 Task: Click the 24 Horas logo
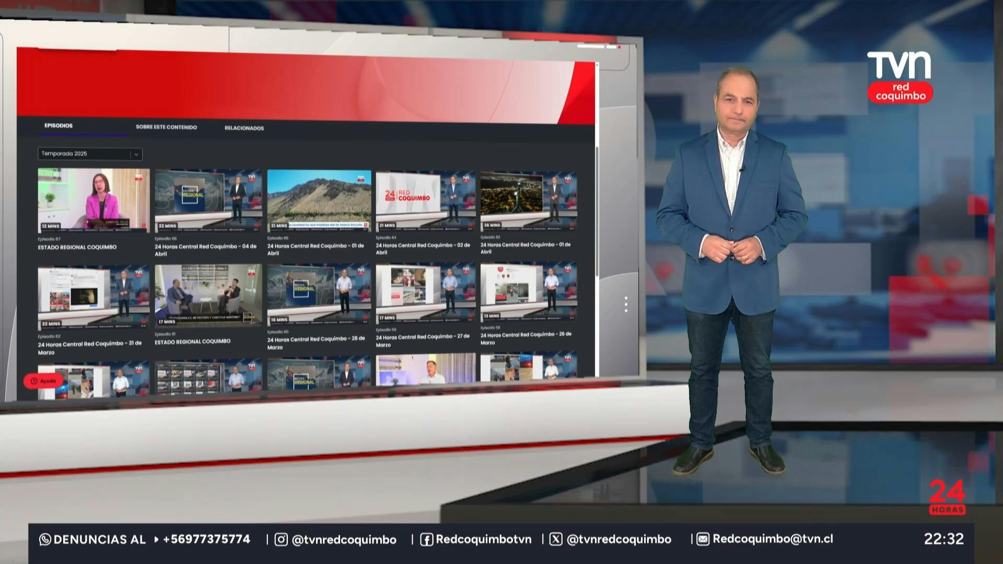(947, 497)
